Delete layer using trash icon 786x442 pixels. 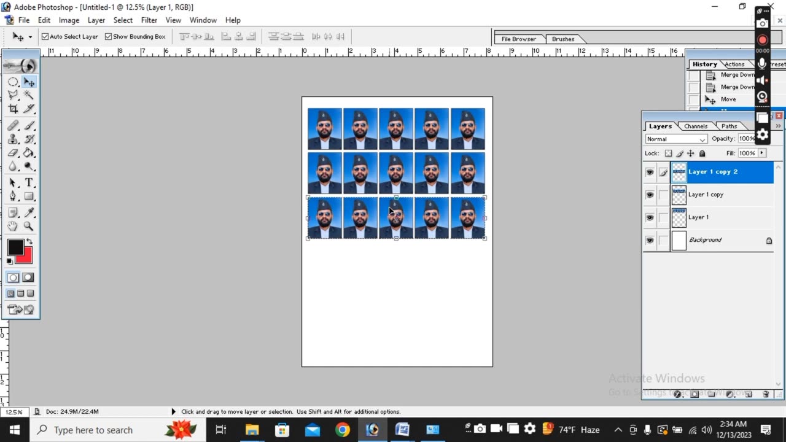[x=766, y=394]
